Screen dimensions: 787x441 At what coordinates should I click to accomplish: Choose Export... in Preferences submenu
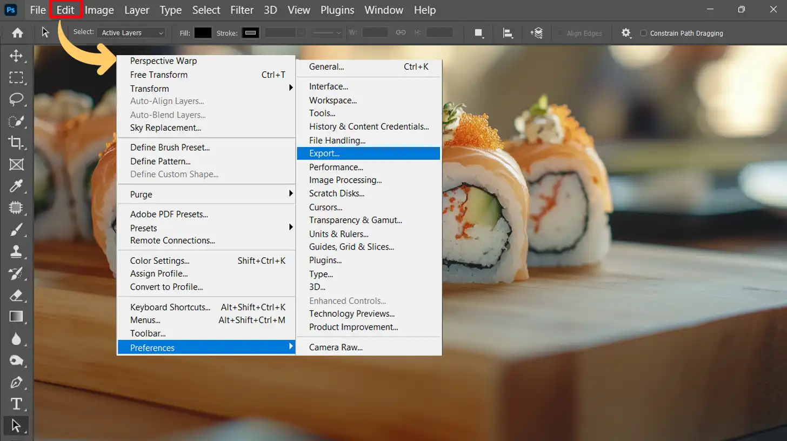(369, 153)
